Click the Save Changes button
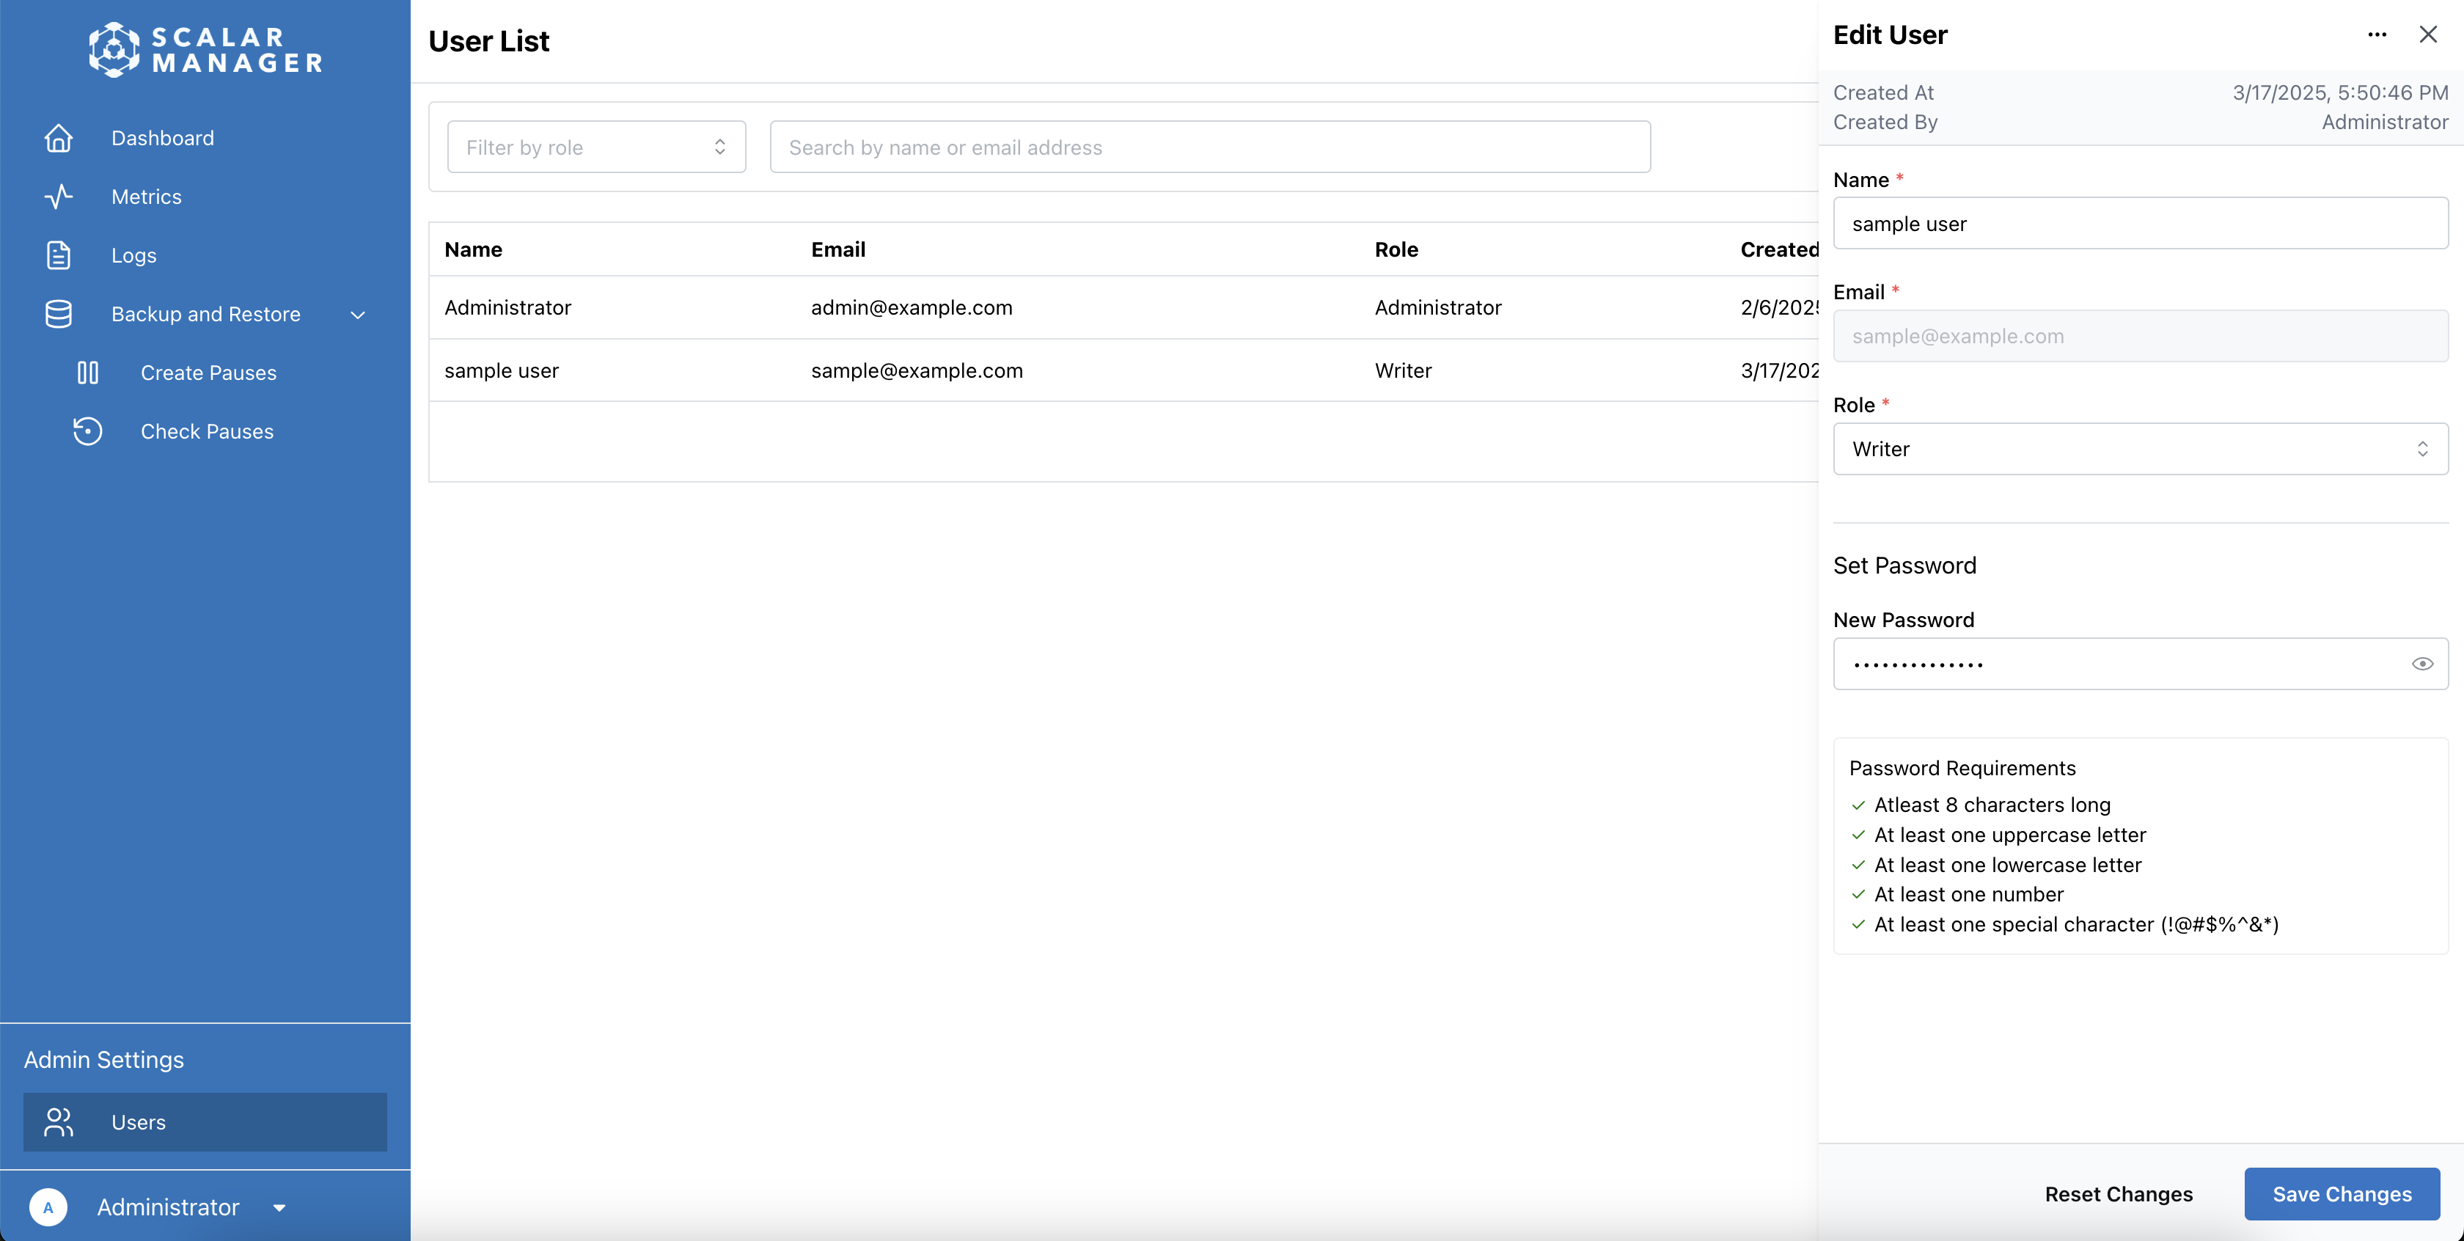Image resolution: width=2464 pixels, height=1241 pixels. (x=2342, y=1193)
